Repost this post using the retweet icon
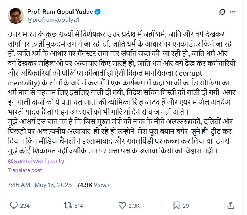This screenshot has height=215, width=247. tap(67, 206)
